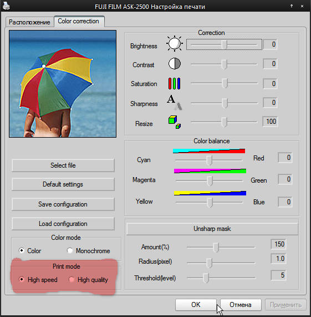Choose High quality print mode
Screen dimensions: 311x317
pos(72,279)
